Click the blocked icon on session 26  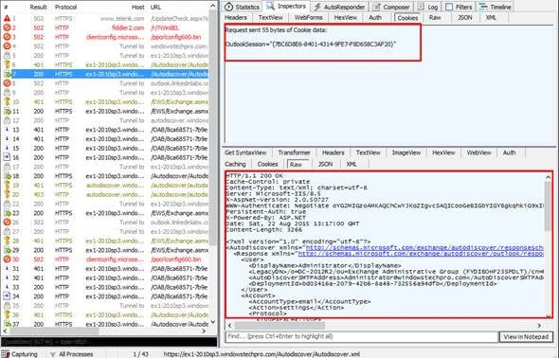pos(7,222)
